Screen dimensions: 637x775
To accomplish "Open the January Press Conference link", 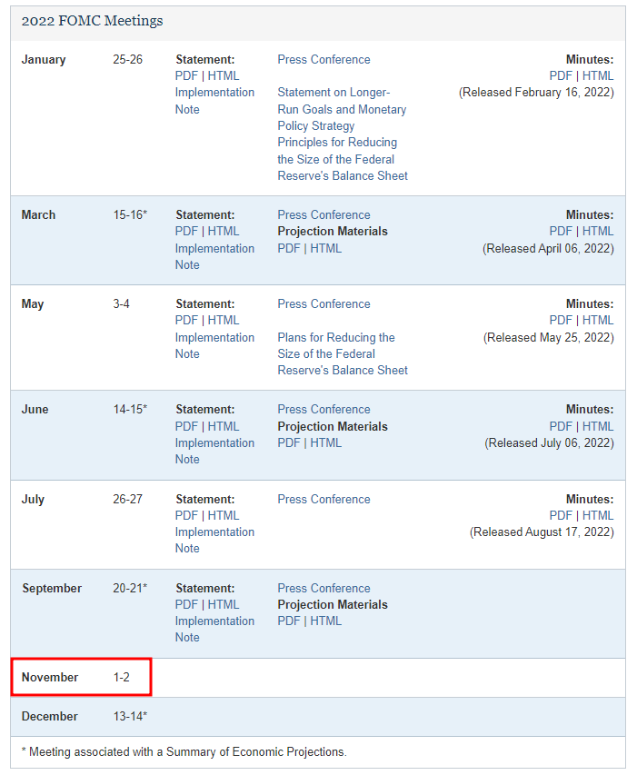I will (323, 60).
